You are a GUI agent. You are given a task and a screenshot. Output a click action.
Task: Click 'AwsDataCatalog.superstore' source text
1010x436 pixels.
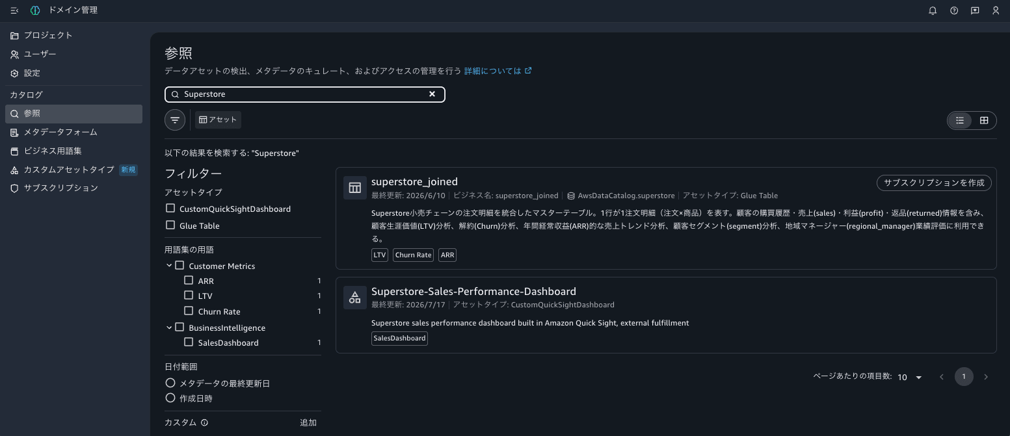(x=626, y=196)
